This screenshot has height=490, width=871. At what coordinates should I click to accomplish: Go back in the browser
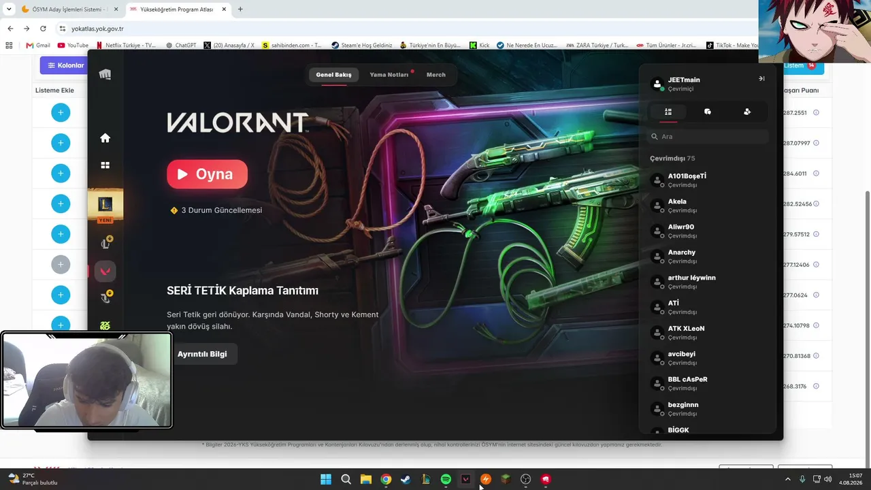10,29
